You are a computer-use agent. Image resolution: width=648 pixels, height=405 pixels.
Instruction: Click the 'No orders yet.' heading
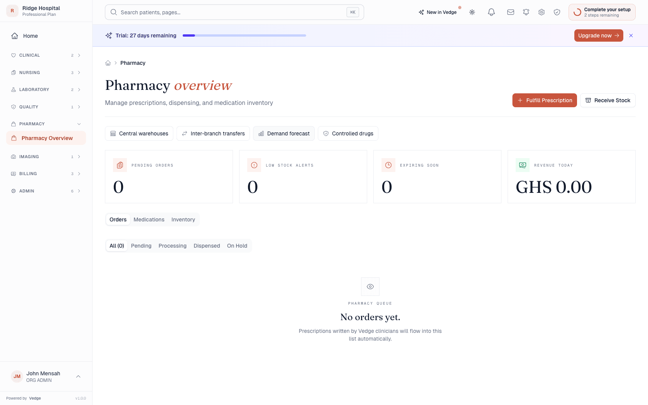click(x=370, y=317)
